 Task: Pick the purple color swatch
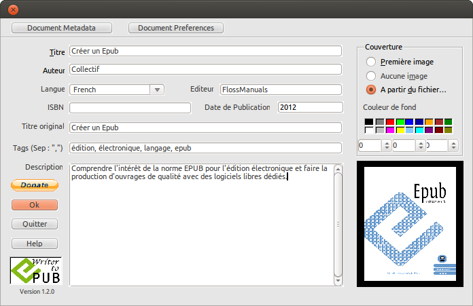point(429,130)
